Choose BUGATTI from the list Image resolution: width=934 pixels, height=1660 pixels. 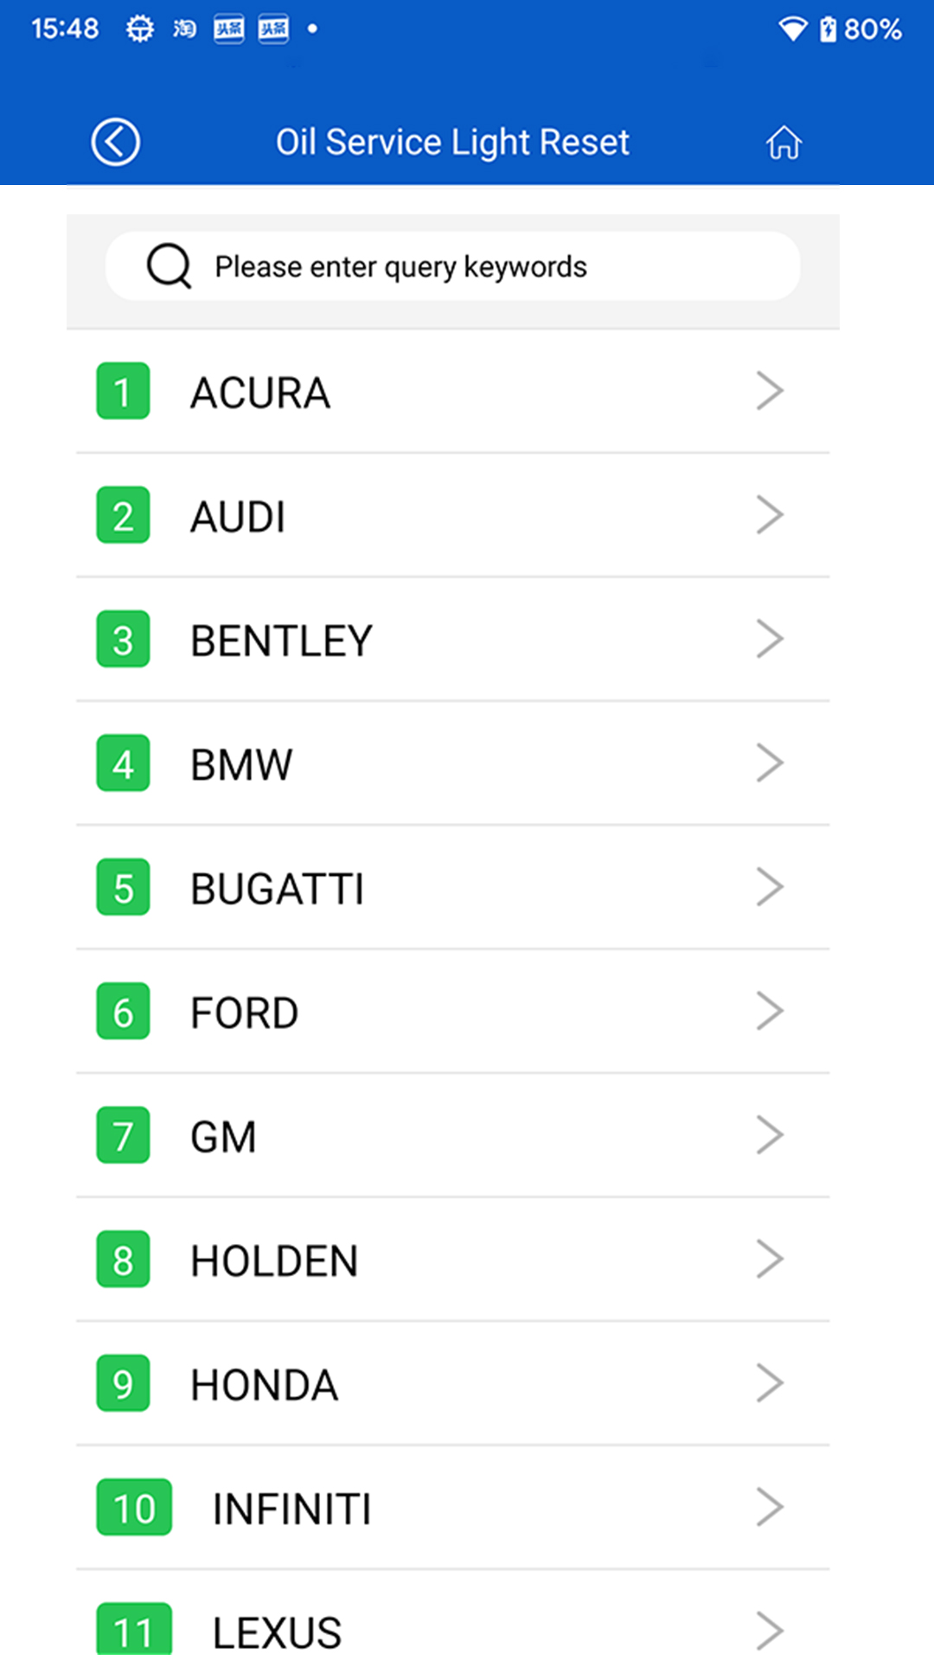pos(278,889)
